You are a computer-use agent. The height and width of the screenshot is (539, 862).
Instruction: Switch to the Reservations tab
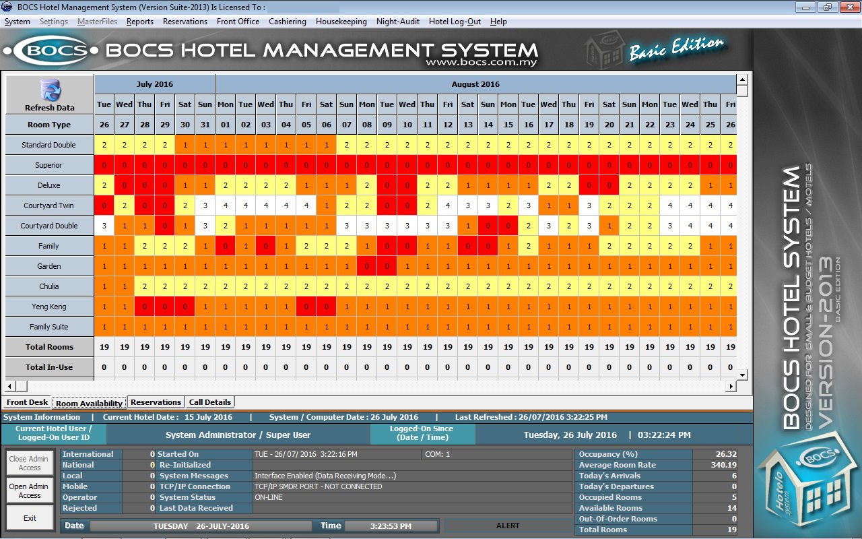pos(156,402)
